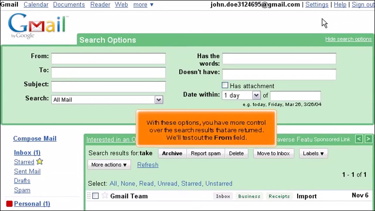Click the Receipts label tag
The image size is (375, 211).
click(x=279, y=196)
